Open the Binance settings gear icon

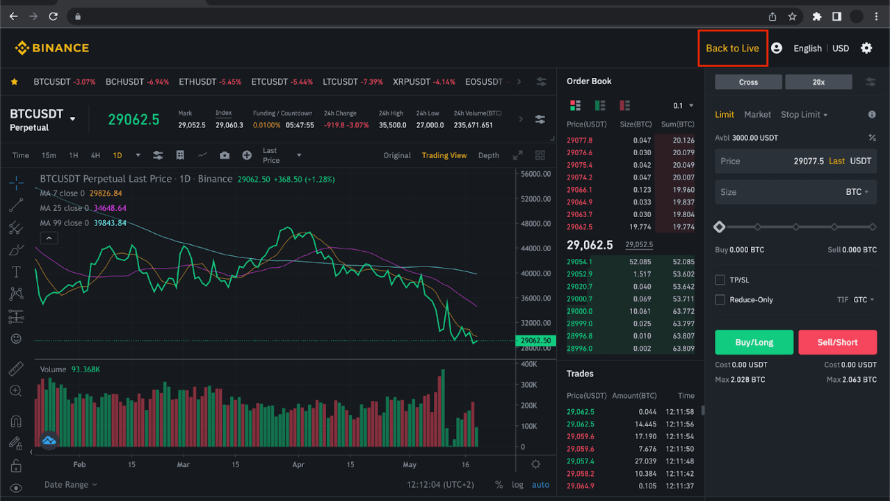pos(866,48)
